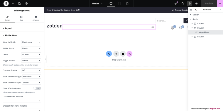Viewport: 223px width, 111px height.
Task: Open the Publish options arrow
Action: click(220, 4)
